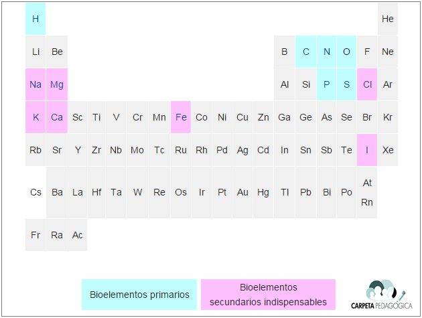Click the Phosphorus (P) cell
Viewport: 422px width, 318px height.
(326, 84)
